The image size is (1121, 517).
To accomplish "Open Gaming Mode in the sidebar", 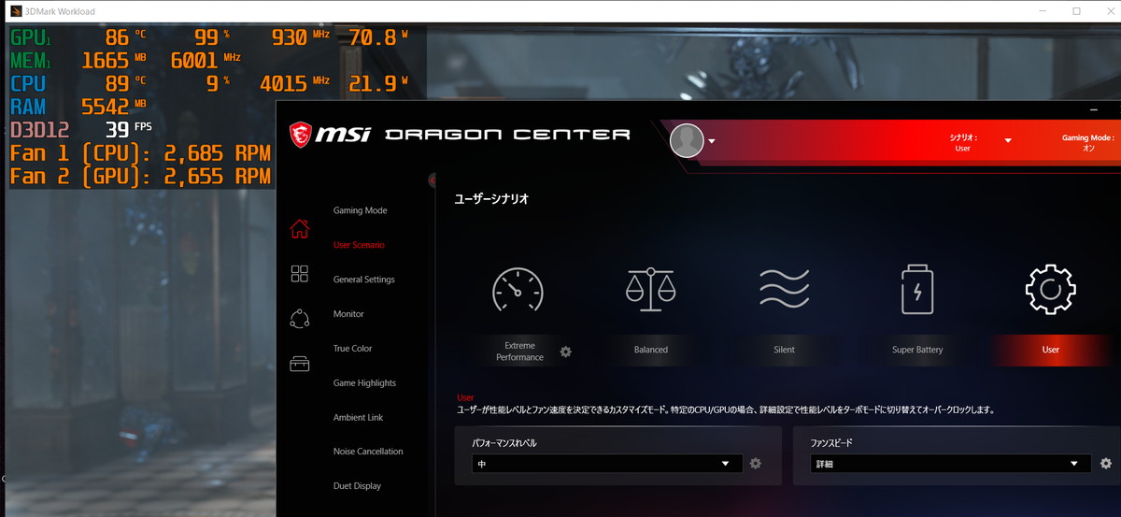I will coord(360,210).
